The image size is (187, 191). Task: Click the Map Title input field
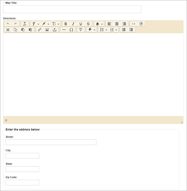pos(72,9)
